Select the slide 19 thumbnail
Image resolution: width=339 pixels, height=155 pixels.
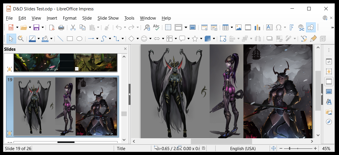pyautogui.click(x=66, y=106)
